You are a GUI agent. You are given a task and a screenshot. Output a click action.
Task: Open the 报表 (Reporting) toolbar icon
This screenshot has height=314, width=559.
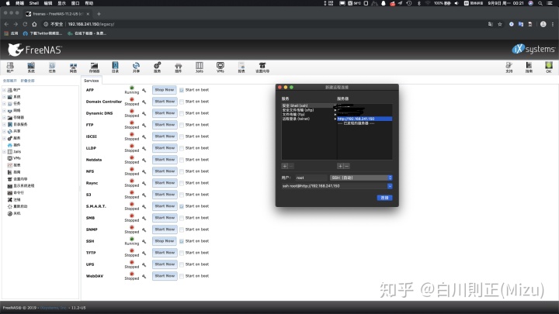click(241, 67)
